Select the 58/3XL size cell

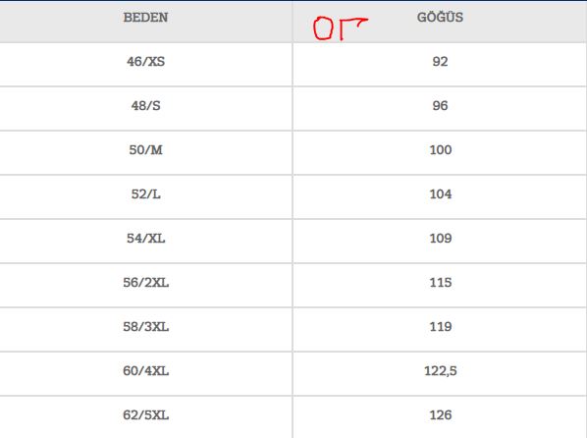pos(145,327)
